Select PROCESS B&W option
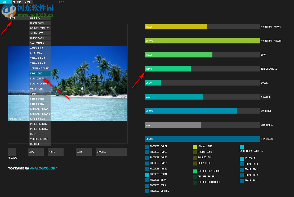This screenshot has width=294, height=197. 147,180
